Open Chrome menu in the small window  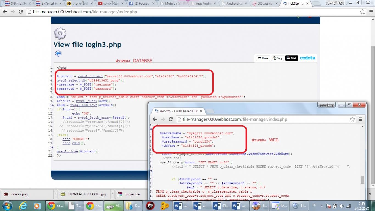coord(360,119)
